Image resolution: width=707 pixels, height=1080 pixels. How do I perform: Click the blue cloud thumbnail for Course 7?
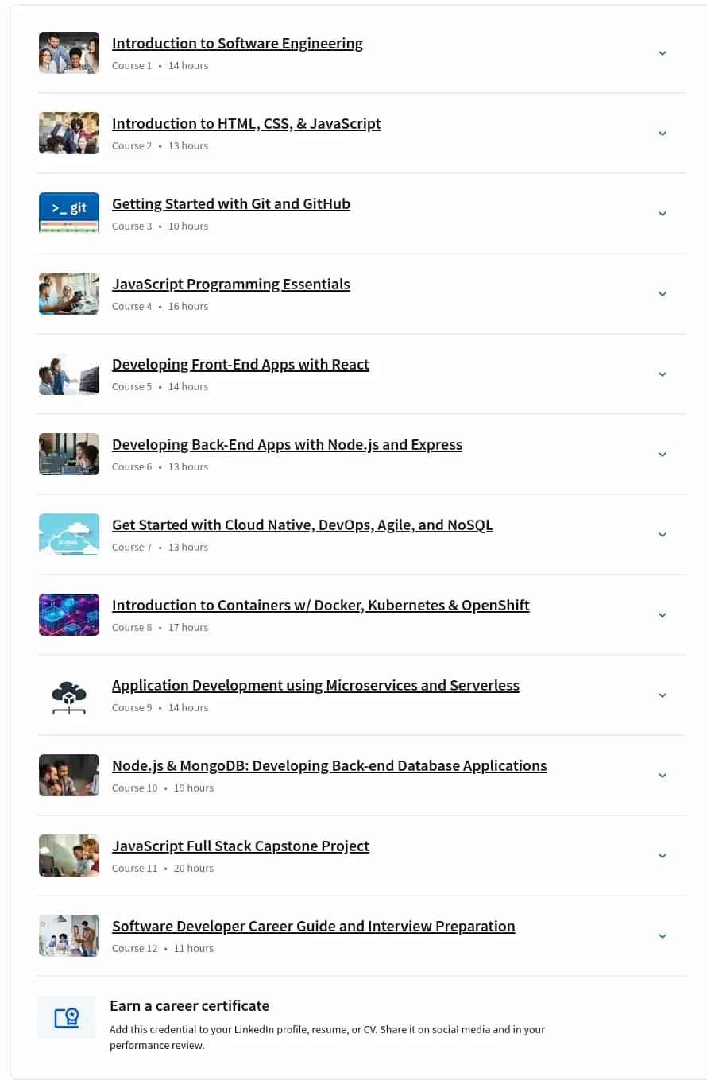(x=69, y=534)
